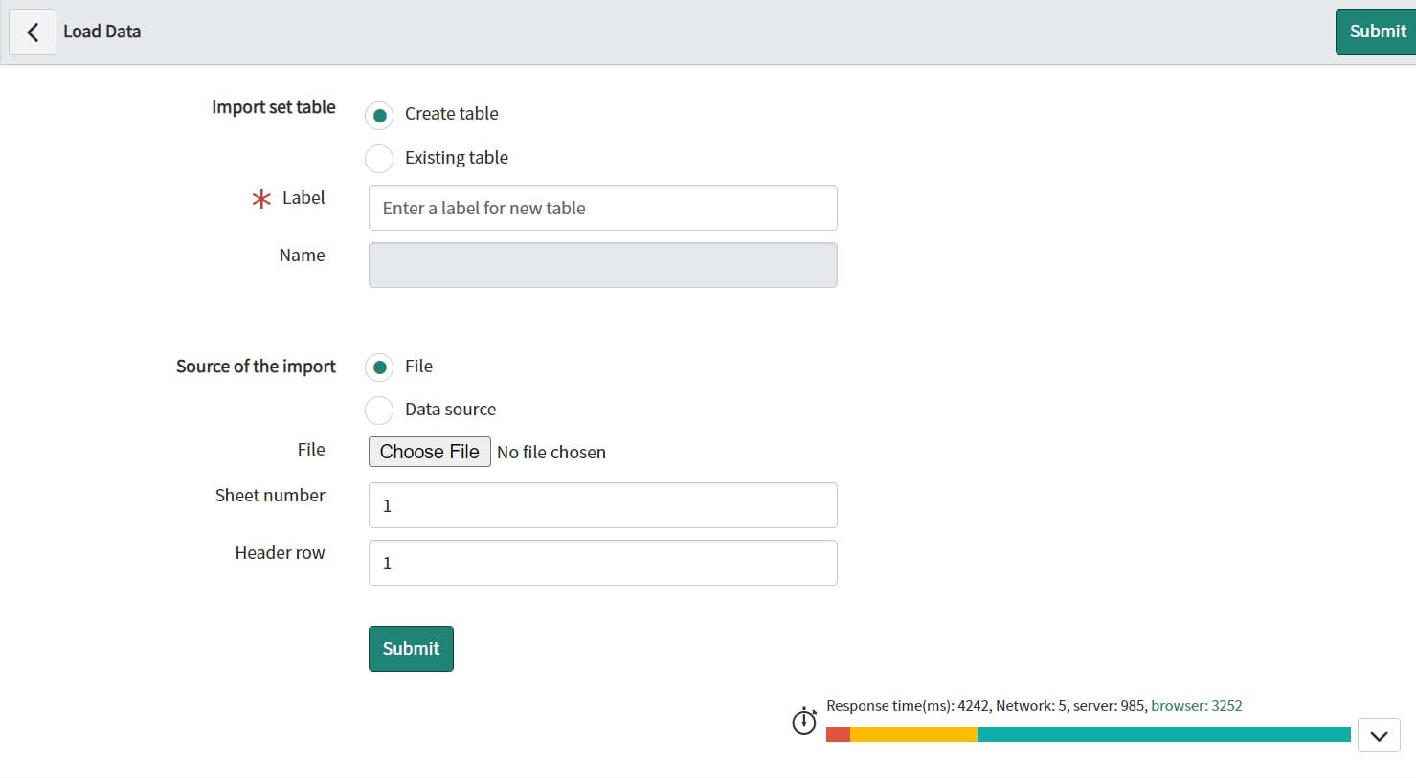Viewport: 1416px width, 778px height.
Task: Choose Data source as import source
Action: pos(379,410)
